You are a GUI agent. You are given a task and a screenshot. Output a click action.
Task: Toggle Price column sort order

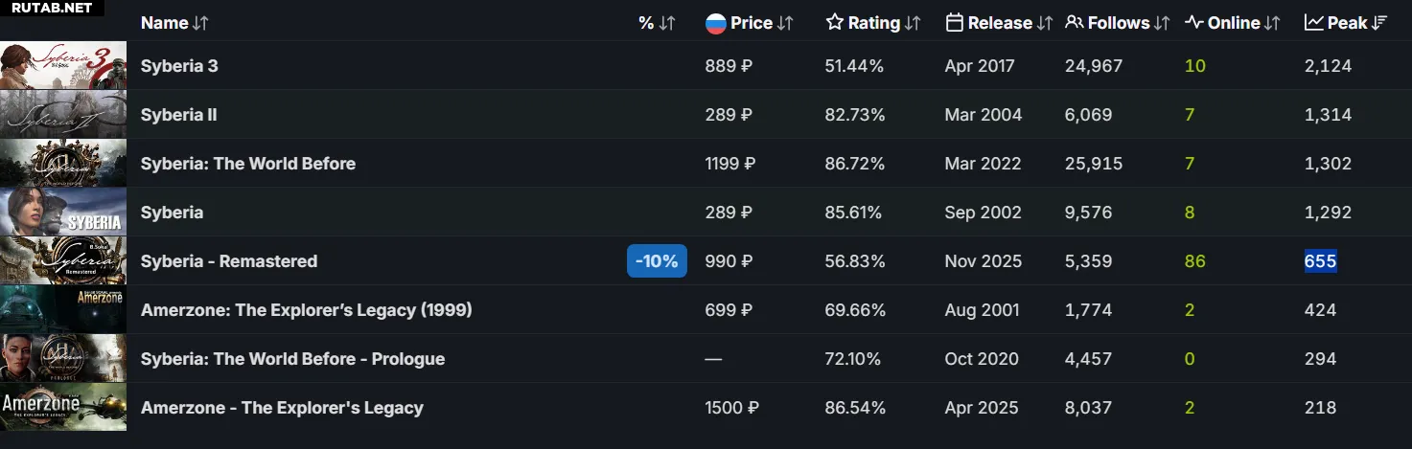coord(785,23)
